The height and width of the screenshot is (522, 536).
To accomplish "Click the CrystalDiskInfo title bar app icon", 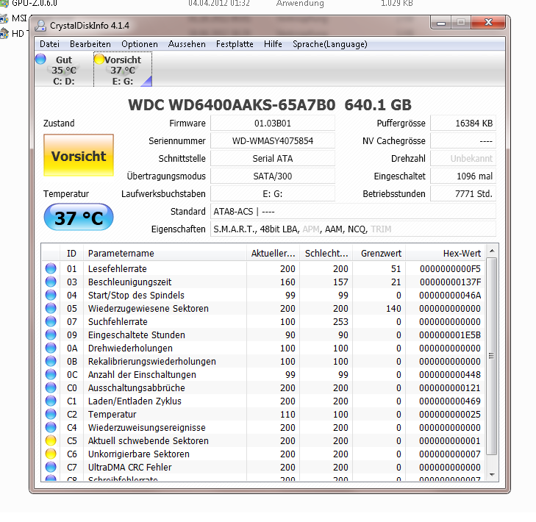I will point(41,26).
